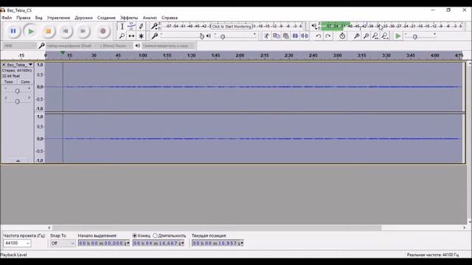Fit project to window zoom icon

(385, 36)
